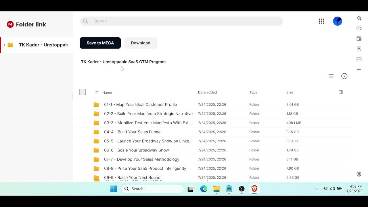Image resolution: width=368 pixels, height=207 pixels.
Task: Open 01-1 - Map Your Ideal Customer Profile
Action: (x=140, y=105)
